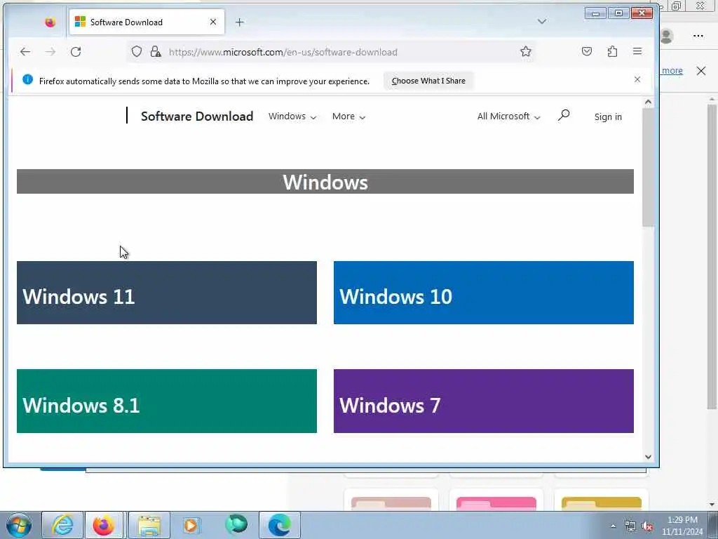Click the profile avatar in the background Edge window
This screenshot has height=539, width=718.
point(667,36)
